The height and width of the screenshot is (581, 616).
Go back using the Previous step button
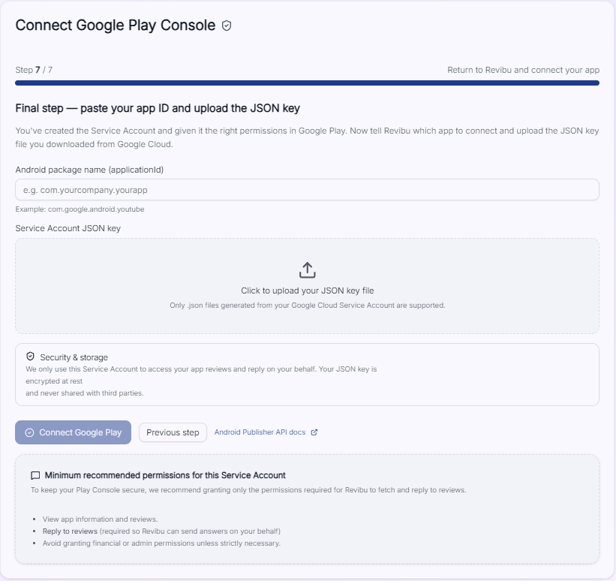[173, 432]
